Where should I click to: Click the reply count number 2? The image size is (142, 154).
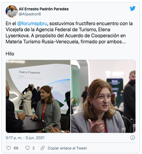[x=34, y=148]
